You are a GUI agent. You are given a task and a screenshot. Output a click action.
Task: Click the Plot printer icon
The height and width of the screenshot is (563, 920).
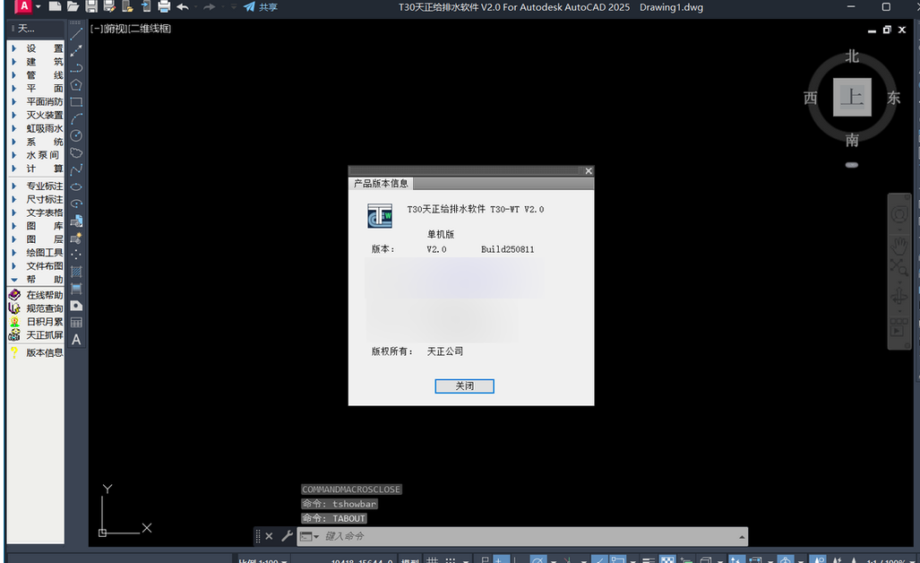[x=164, y=6]
